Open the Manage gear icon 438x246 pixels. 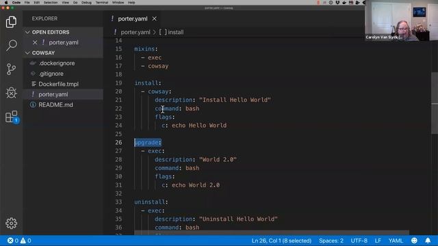(x=12, y=223)
